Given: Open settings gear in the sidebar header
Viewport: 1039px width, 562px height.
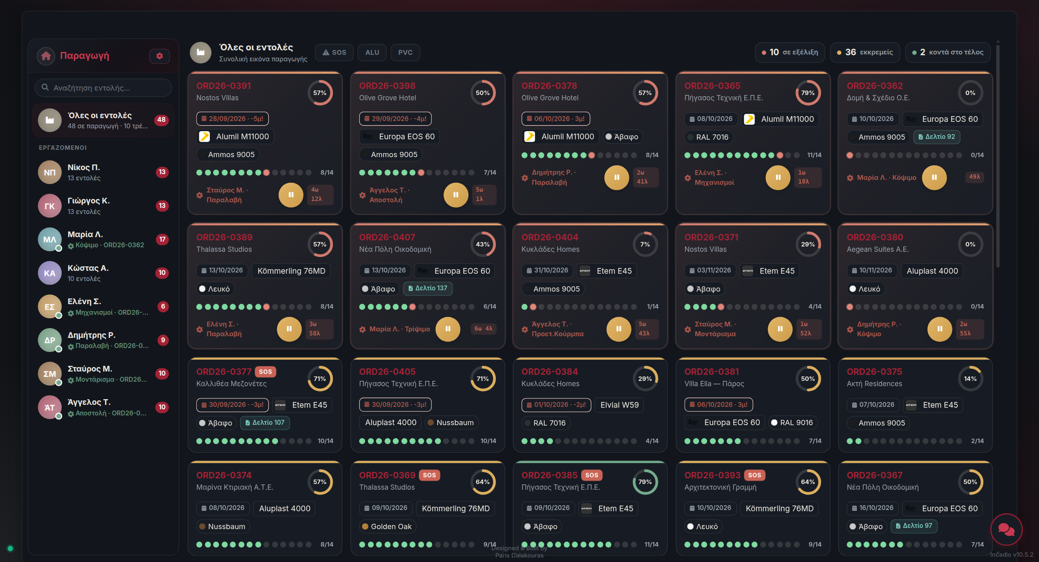Looking at the screenshot, I should pos(160,56).
